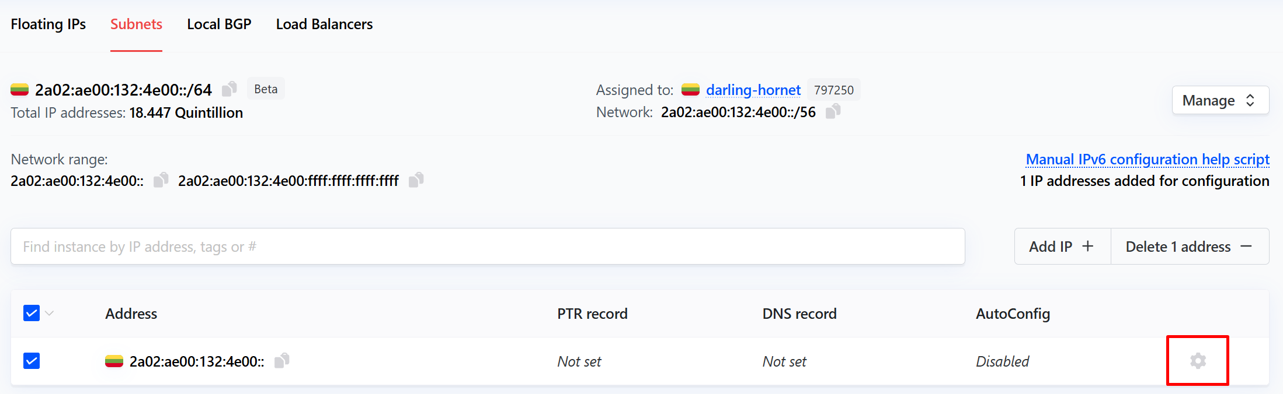The width and height of the screenshot is (1283, 394).
Task: Open the Manage dropdown
Action: tap(1220, 100)
